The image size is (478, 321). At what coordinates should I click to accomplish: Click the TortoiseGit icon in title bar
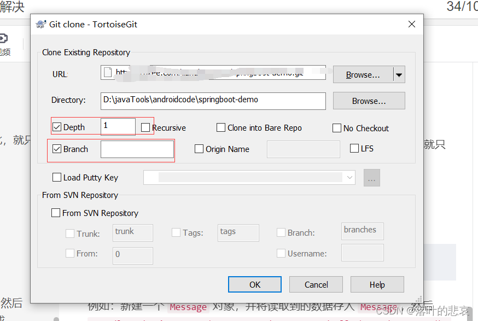point(41,24)
